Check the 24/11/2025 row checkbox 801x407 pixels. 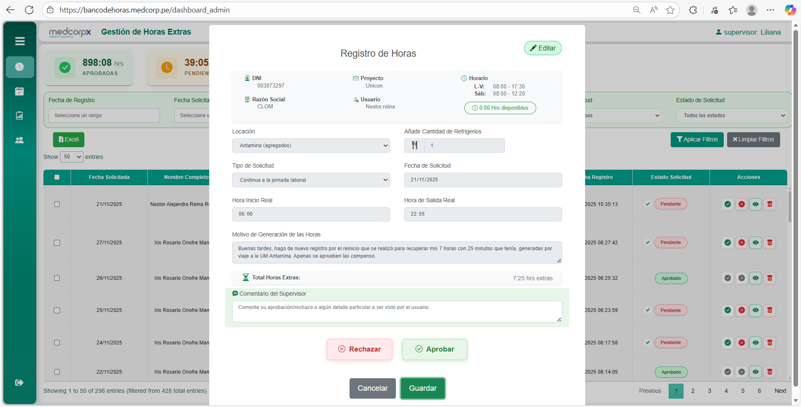57,343
